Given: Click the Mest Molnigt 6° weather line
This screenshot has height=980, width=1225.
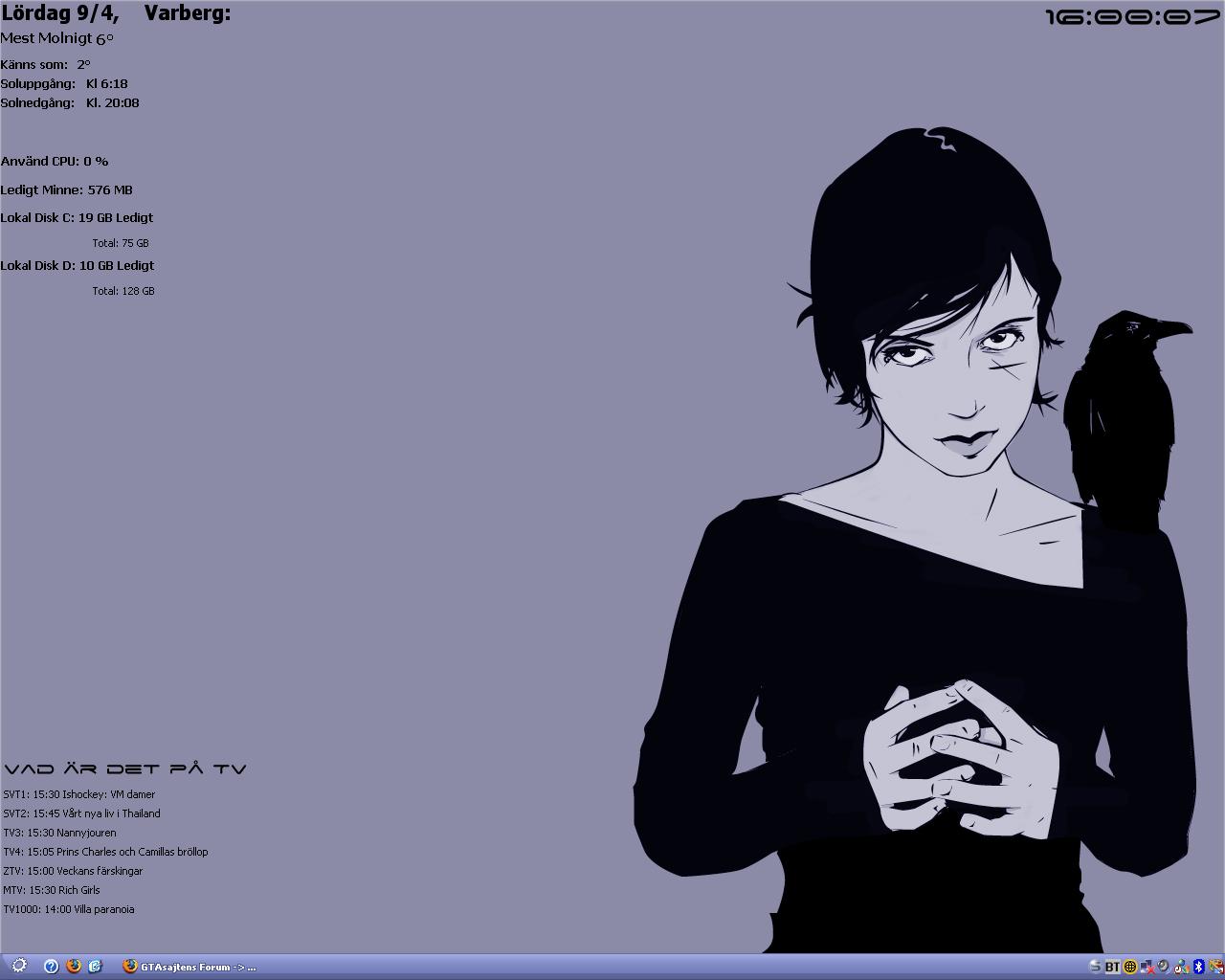Looking at the screenshot, I should [56, 38].
